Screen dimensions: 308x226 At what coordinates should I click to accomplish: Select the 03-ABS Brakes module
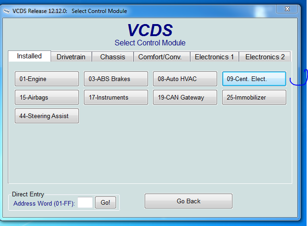pyautogui.click(x=116, y=79)
